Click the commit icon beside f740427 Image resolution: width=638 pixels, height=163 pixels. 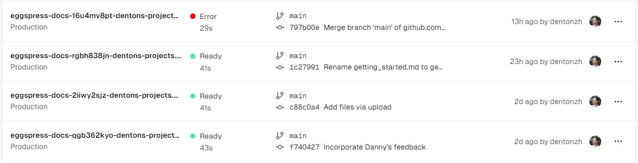click(x=279, y=147)
